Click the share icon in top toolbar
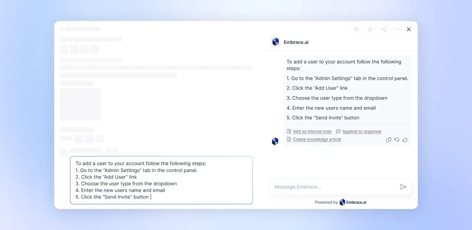This screenshot has height=230, width=472. (x=384, y=29)
